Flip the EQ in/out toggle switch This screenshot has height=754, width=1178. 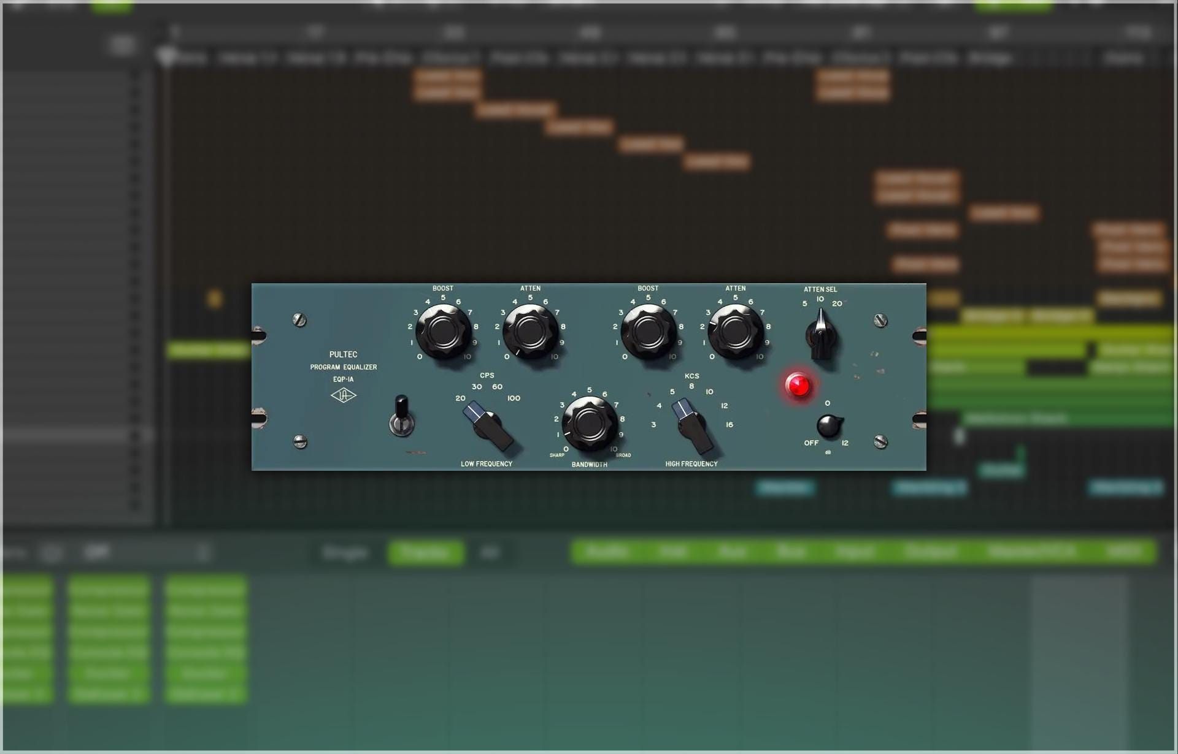pyautogui.click(x=402, y=416)
